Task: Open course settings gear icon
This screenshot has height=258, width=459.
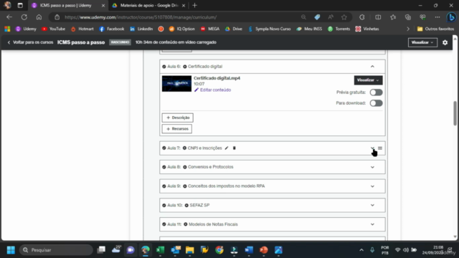Action: point(445,42)
